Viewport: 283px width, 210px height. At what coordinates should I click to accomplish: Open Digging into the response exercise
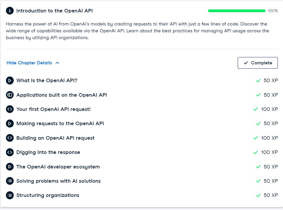[48, 152]
